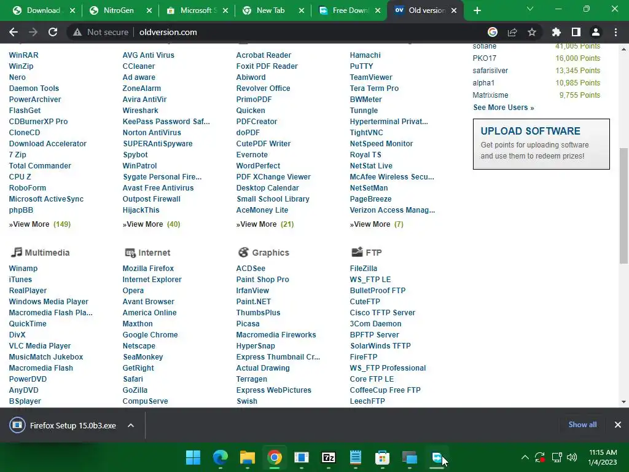Screen dimensions: 629x472
Task: Click Show all downloads
Action: pyautogui.click(x=582, y=424)
